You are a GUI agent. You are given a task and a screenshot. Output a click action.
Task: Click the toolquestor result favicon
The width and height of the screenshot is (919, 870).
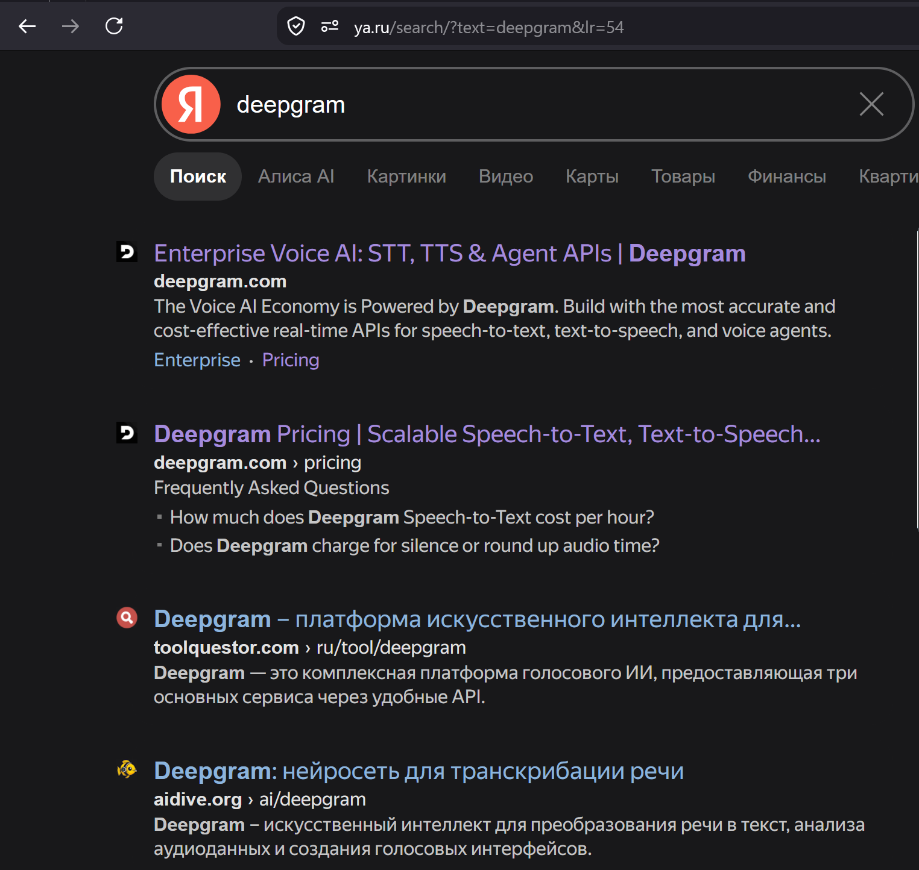click(127, 618)
